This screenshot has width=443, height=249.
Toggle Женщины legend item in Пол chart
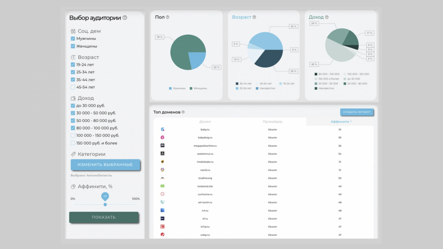click(198, 89)
